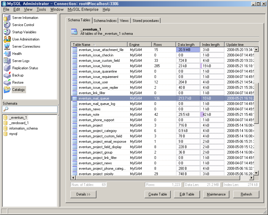Screen dimensions: 268x215
Task: Click the schemata search magnifier icon
Action: pyautogui.click(x=6, y=109)
